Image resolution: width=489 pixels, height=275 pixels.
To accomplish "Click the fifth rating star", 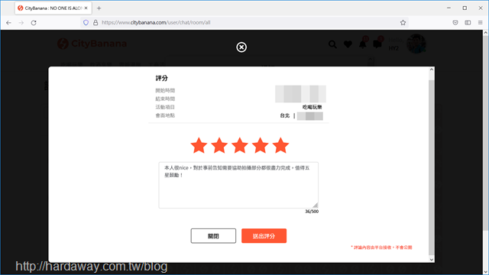I will (x=280, y=145).
